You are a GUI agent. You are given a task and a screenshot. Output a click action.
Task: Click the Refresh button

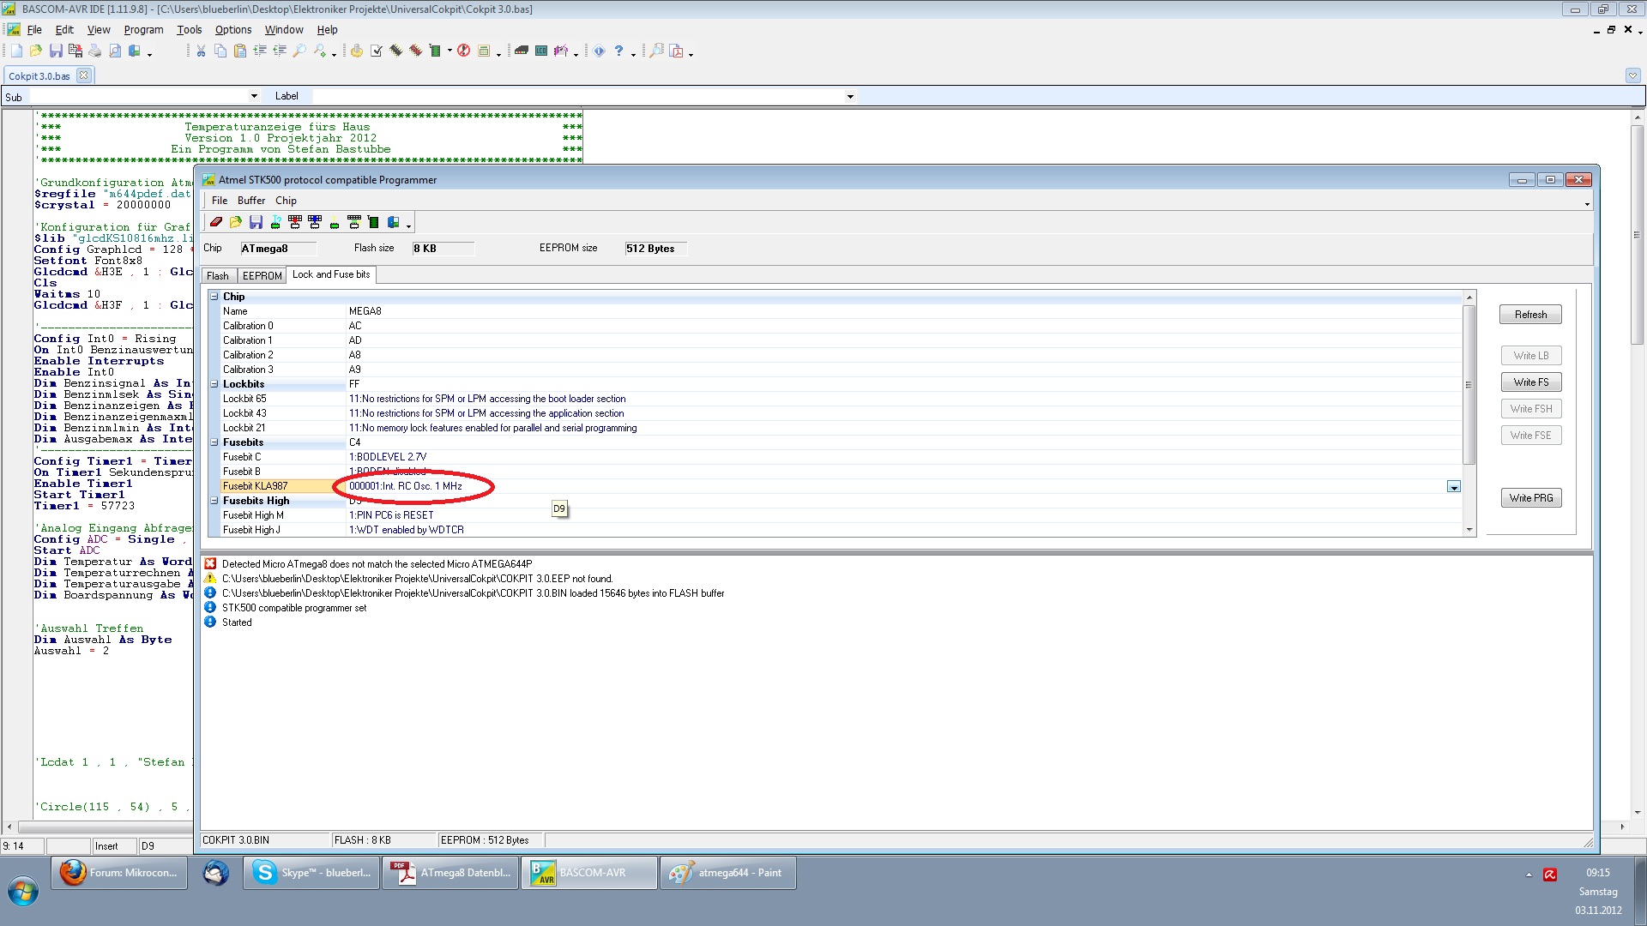tap(1530, 315)
